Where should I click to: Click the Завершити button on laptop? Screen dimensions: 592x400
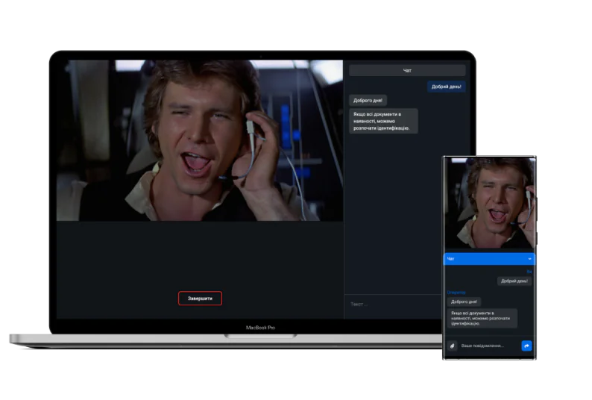tap(200, 299)
